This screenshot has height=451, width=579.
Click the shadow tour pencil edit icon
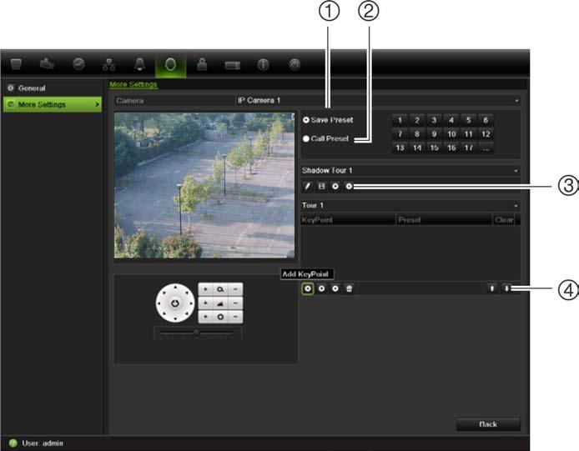click(x=307, y=187)
